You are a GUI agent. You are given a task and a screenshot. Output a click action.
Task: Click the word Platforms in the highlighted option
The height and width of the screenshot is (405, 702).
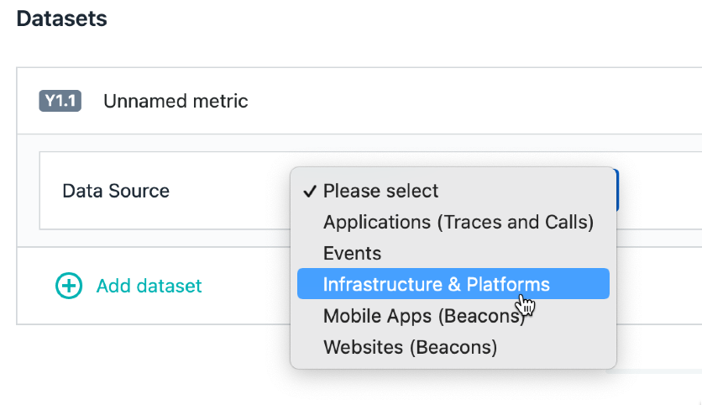click(x=508, y=284)
